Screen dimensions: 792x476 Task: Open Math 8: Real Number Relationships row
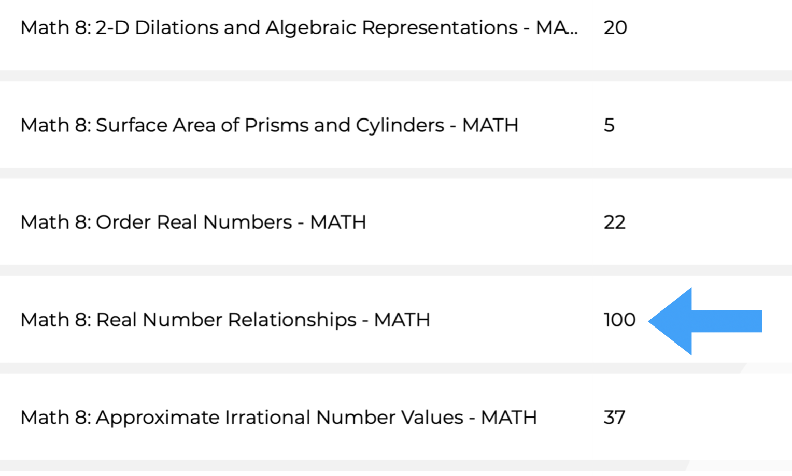pyautogui.click(x=225, y=320)
